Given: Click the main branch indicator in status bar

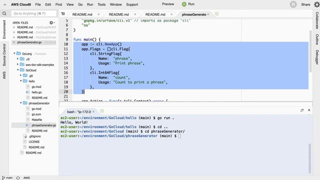Looking at the screenshot, I should [x=7, y=178].
